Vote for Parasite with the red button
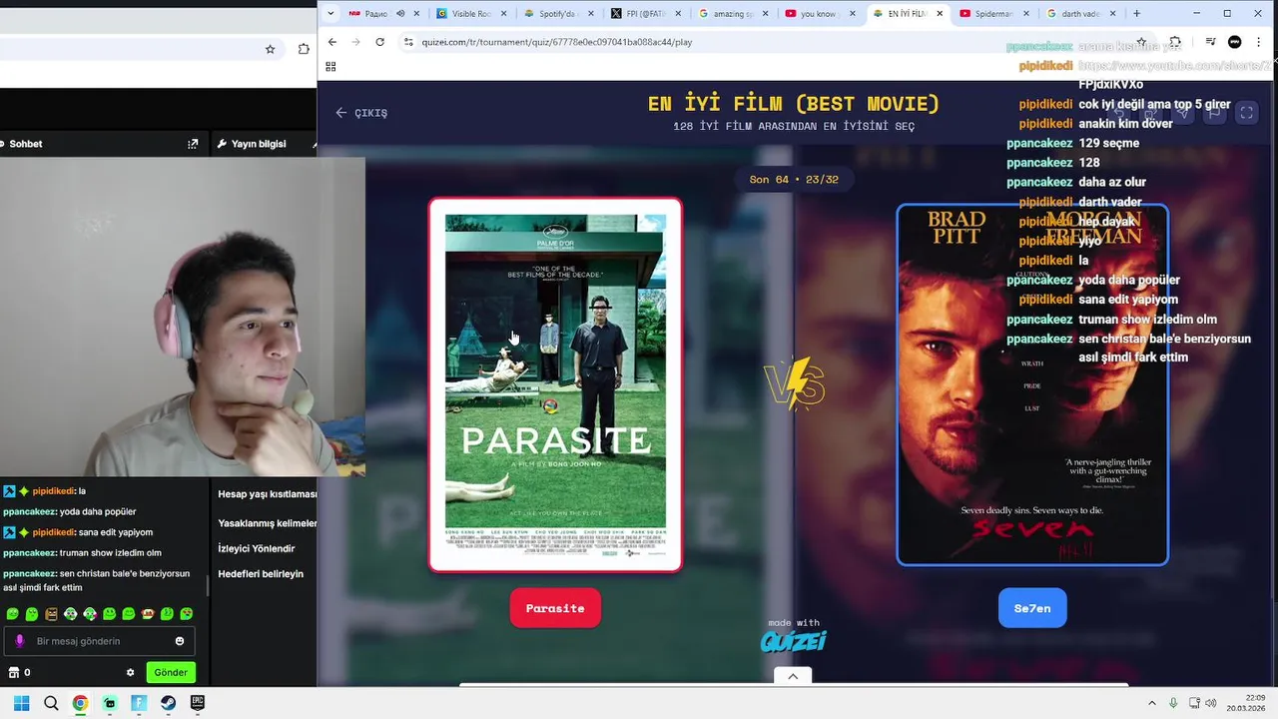This screenshot has height=719, width=1278. click(555, 608)
